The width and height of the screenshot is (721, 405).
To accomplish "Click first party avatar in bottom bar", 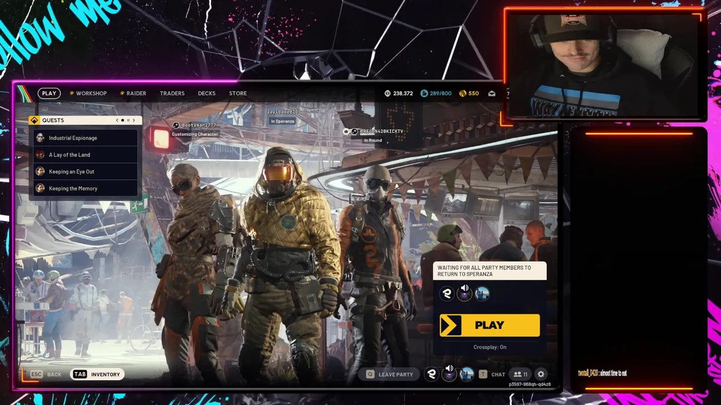I will point(431,374).
